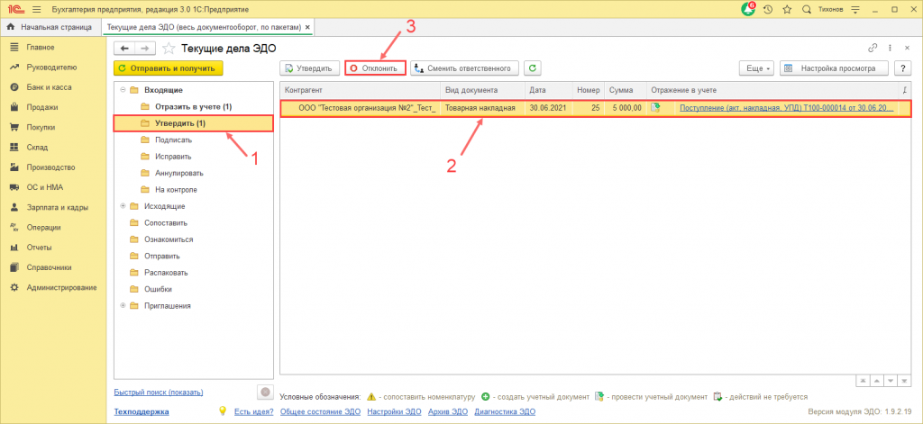The height and width of the screenshot is (424, 923).
Task: Open the Склад section
Action: 37,147
